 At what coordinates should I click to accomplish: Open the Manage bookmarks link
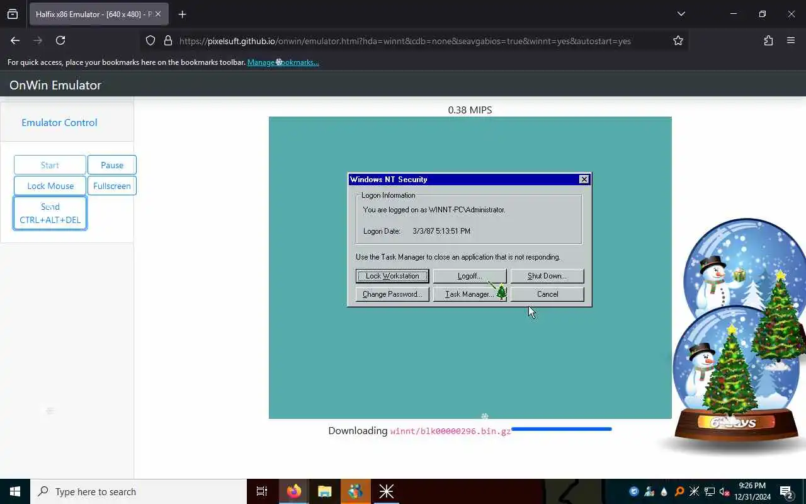(283, 62)
